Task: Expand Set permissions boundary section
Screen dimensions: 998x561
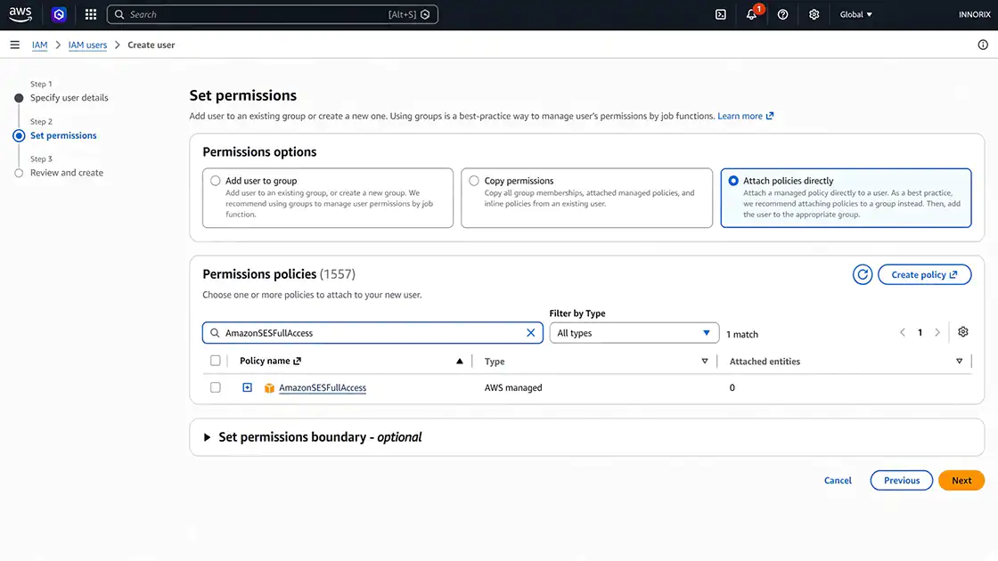Action: [207, 437]
